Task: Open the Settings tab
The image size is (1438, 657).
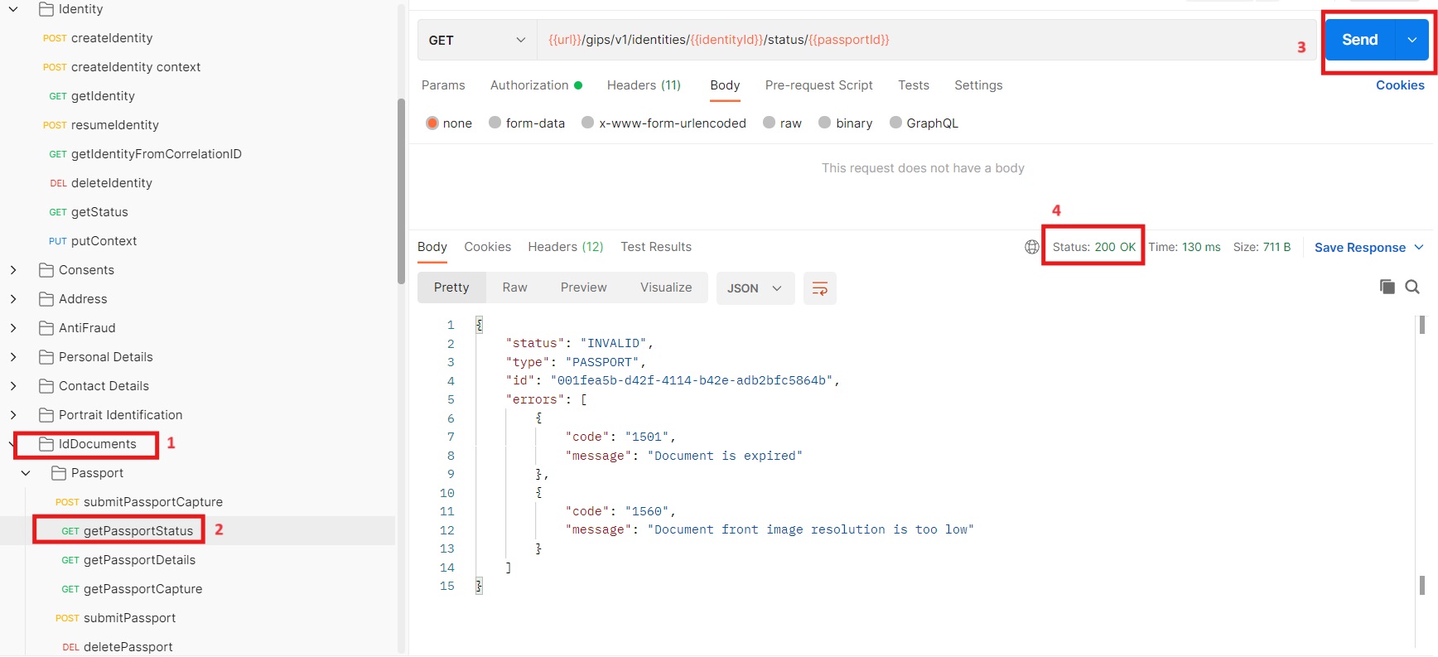Action: click(978, 85)
